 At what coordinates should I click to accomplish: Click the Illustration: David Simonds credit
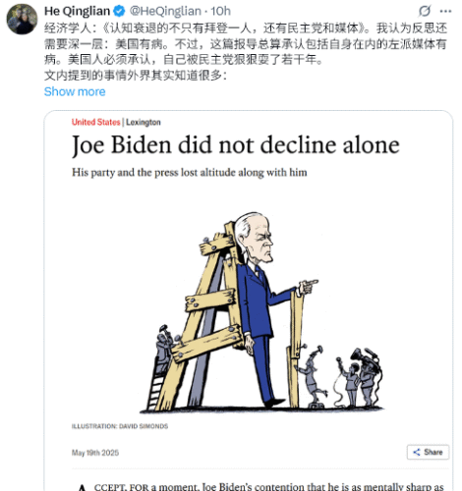pos(120,426)
